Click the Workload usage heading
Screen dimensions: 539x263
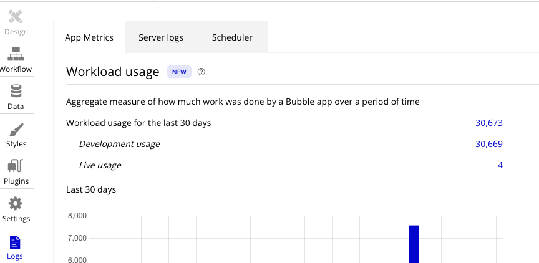point(113,72)
